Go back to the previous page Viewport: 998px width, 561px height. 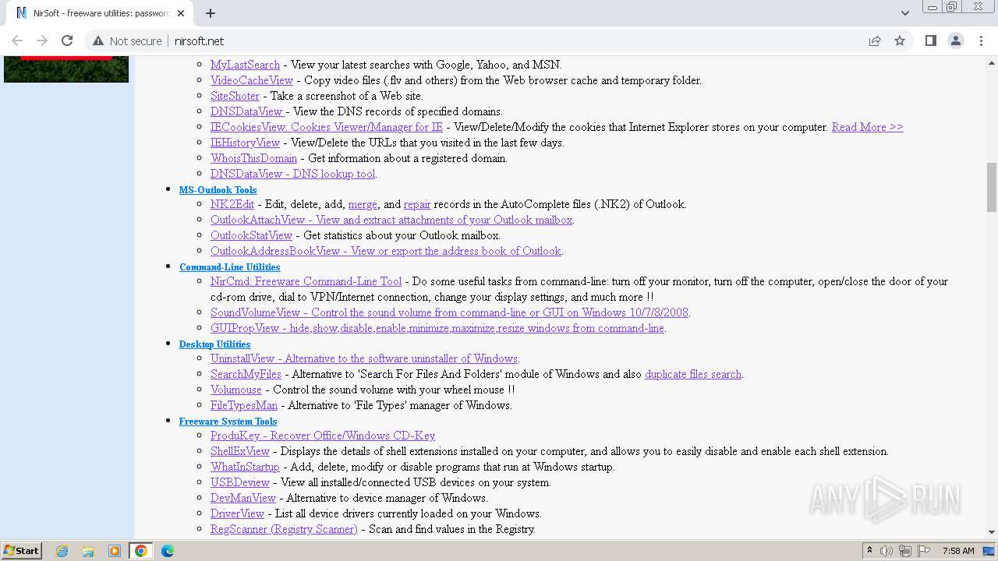(x=17, y=41)
